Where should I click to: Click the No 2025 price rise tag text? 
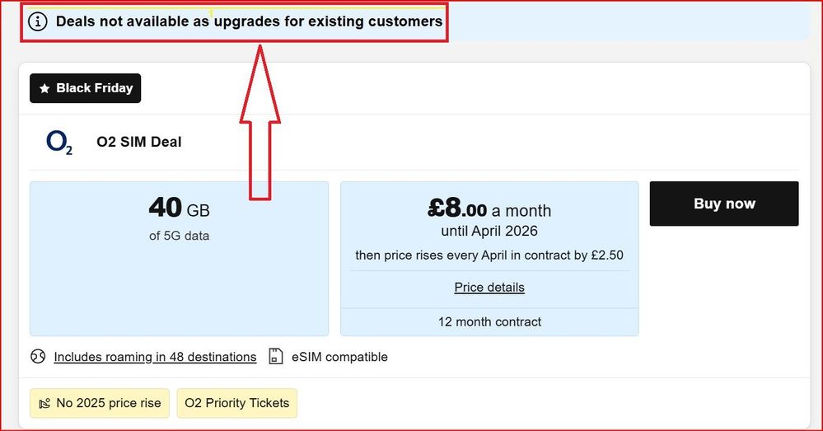click(108, 404)
